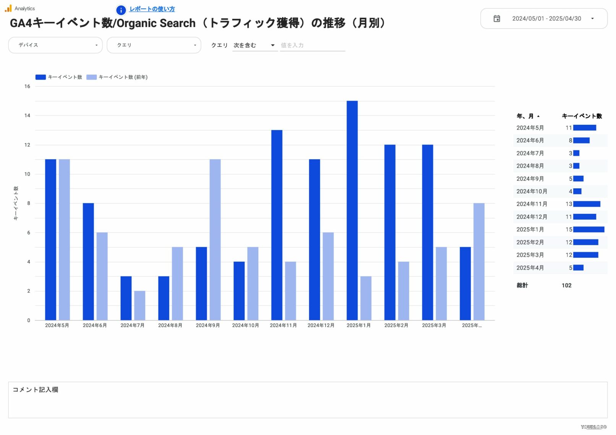Toggle キーイベント数 series via its legend entry
Viewport: 616px width, 435px height.
pos(65,77)
